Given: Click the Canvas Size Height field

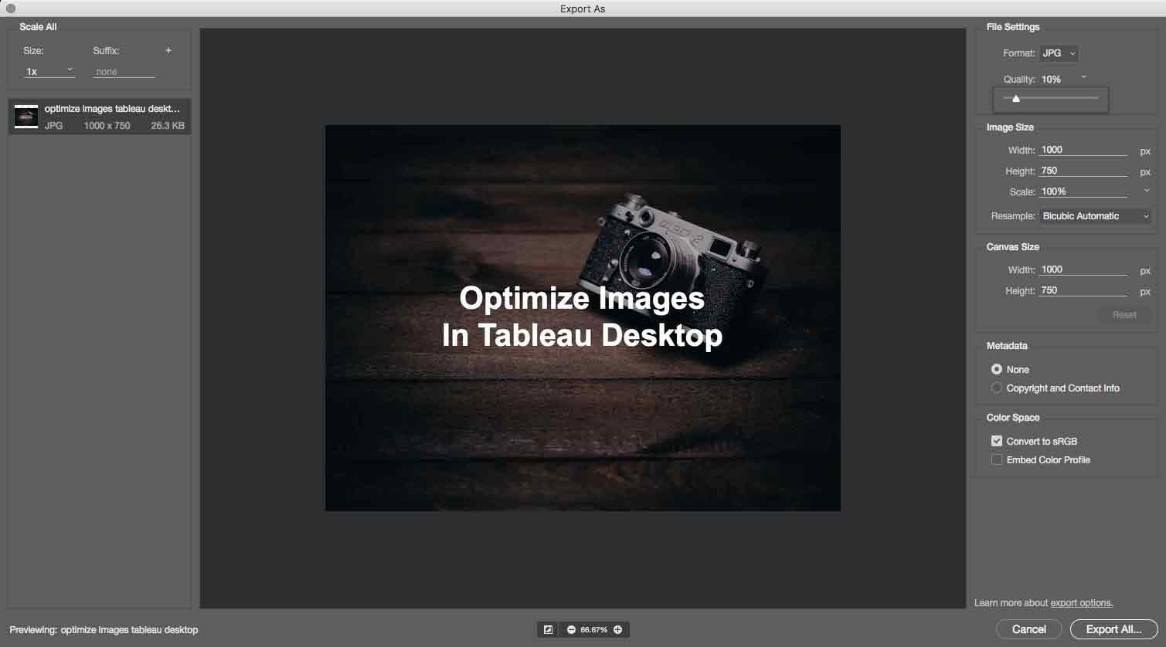Looking at the screenshot, I should (1083, 290).
